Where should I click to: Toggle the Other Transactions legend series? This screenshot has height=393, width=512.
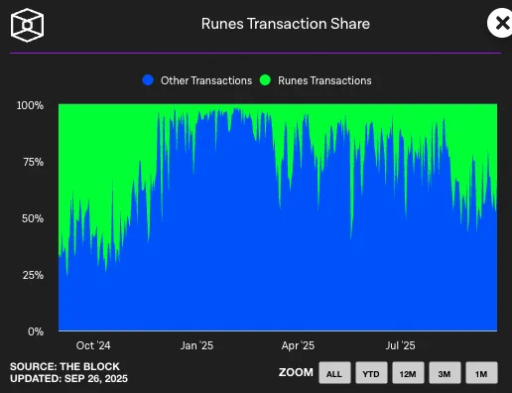tap(196, 80)
